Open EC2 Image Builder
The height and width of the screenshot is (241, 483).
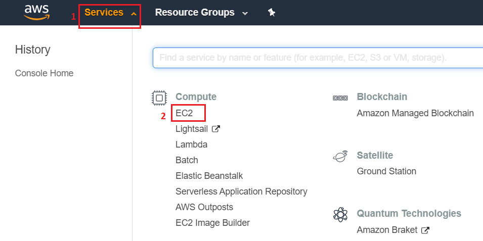click(x=212, y=222)
